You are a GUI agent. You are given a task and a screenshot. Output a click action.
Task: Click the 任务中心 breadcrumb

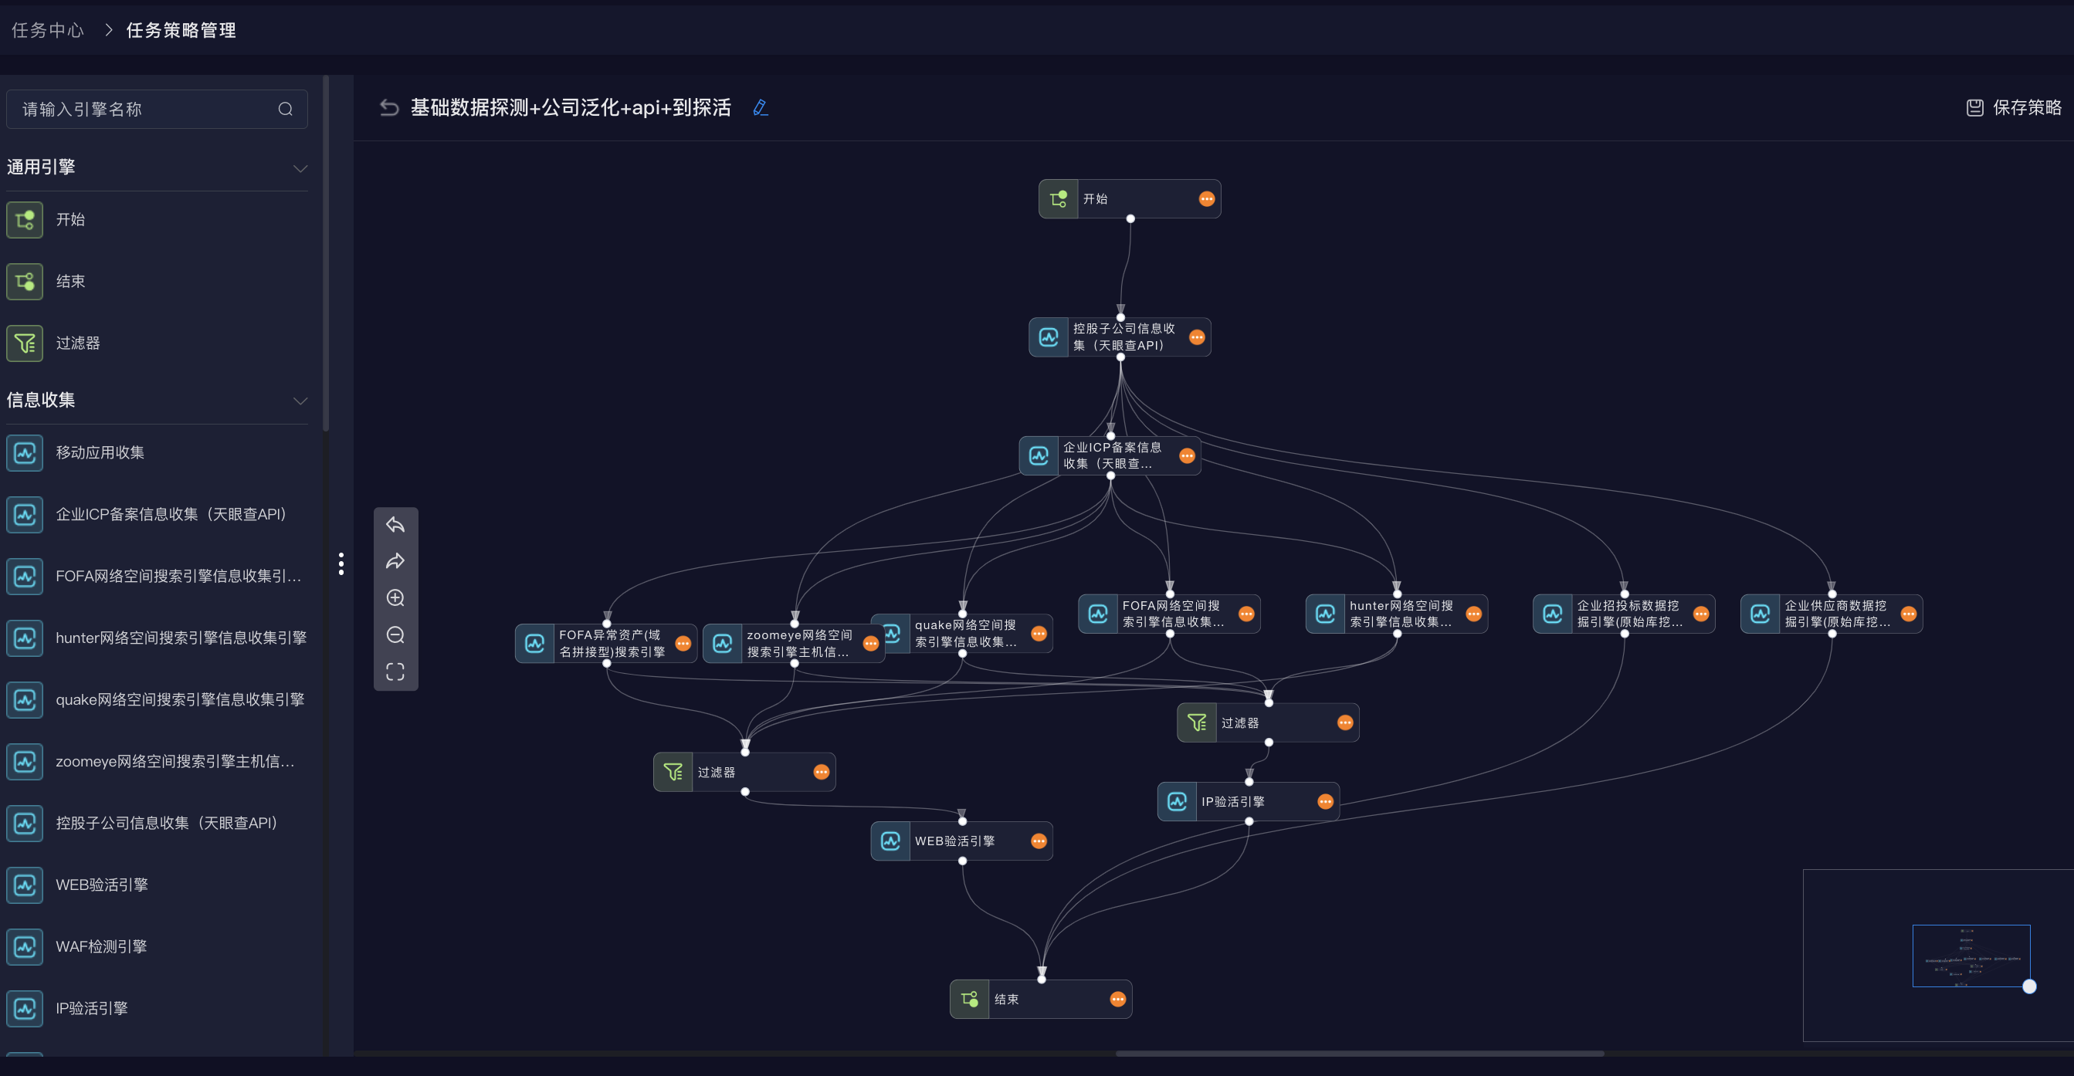pos(48,31)
